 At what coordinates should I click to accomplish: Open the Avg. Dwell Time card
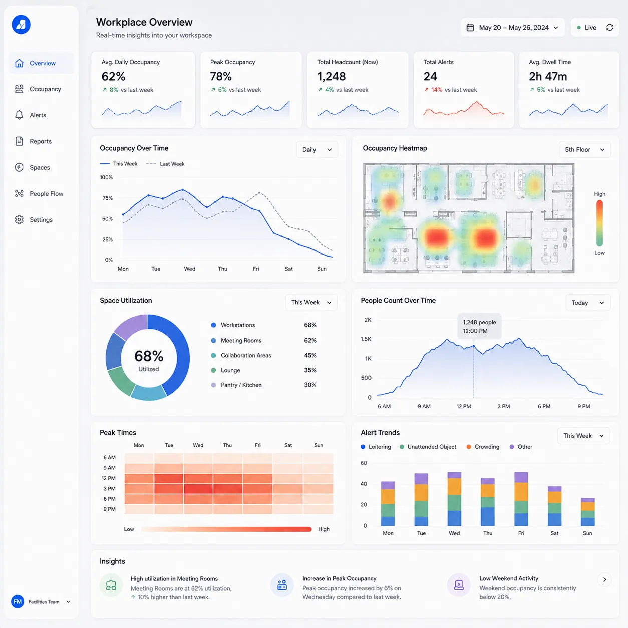tap(569, 90)
